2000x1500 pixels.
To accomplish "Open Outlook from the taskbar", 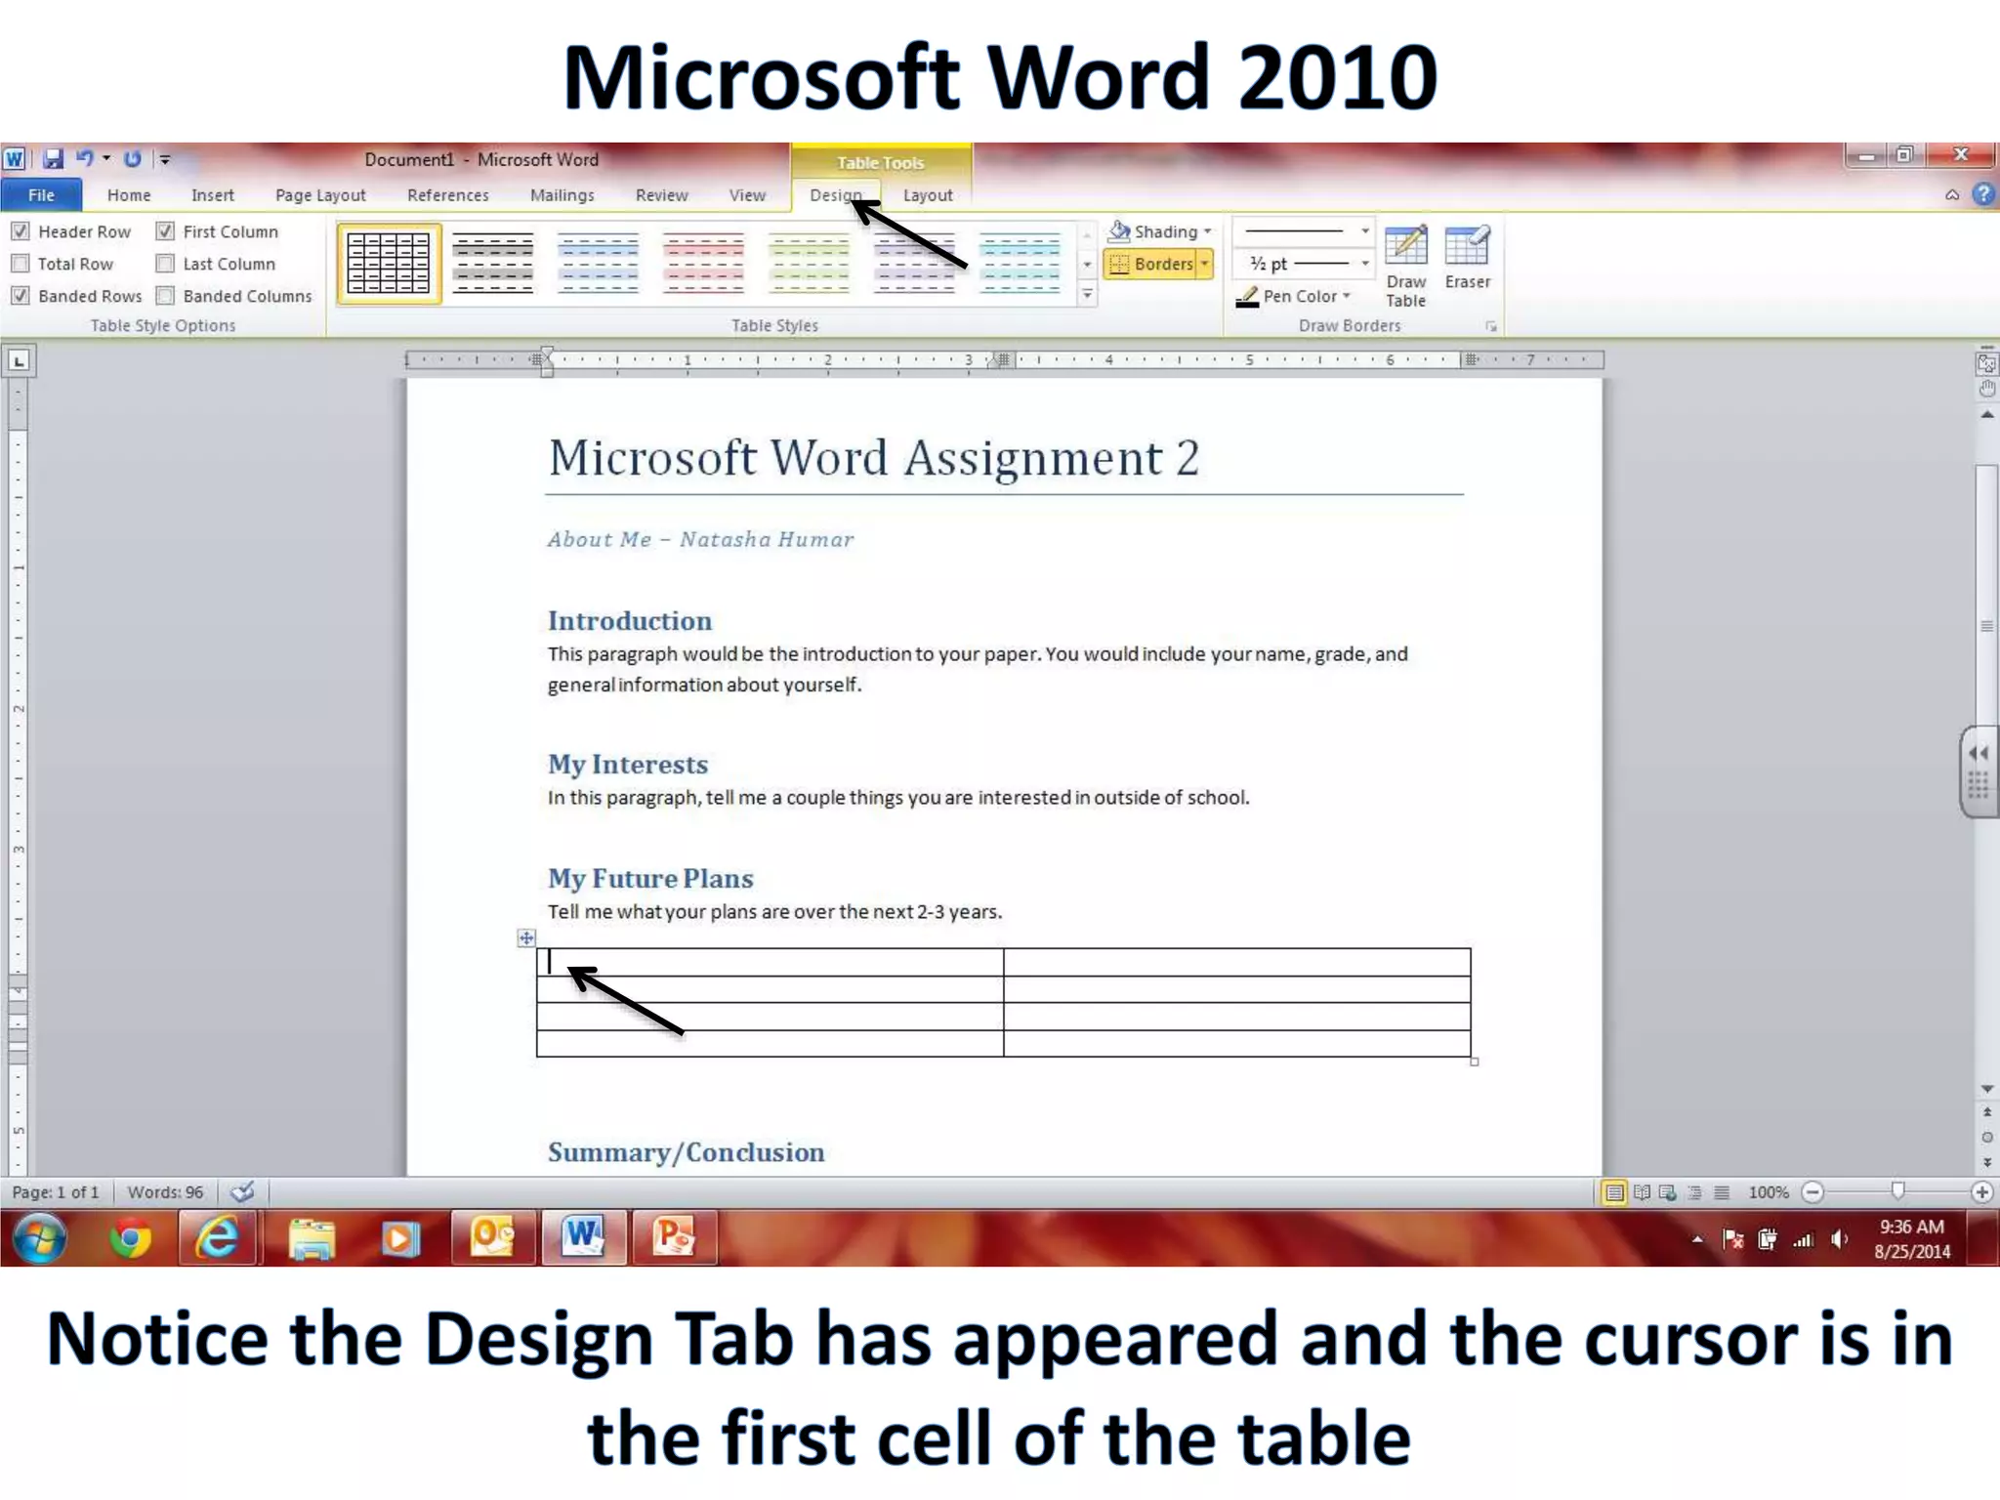I will 492,1237.
